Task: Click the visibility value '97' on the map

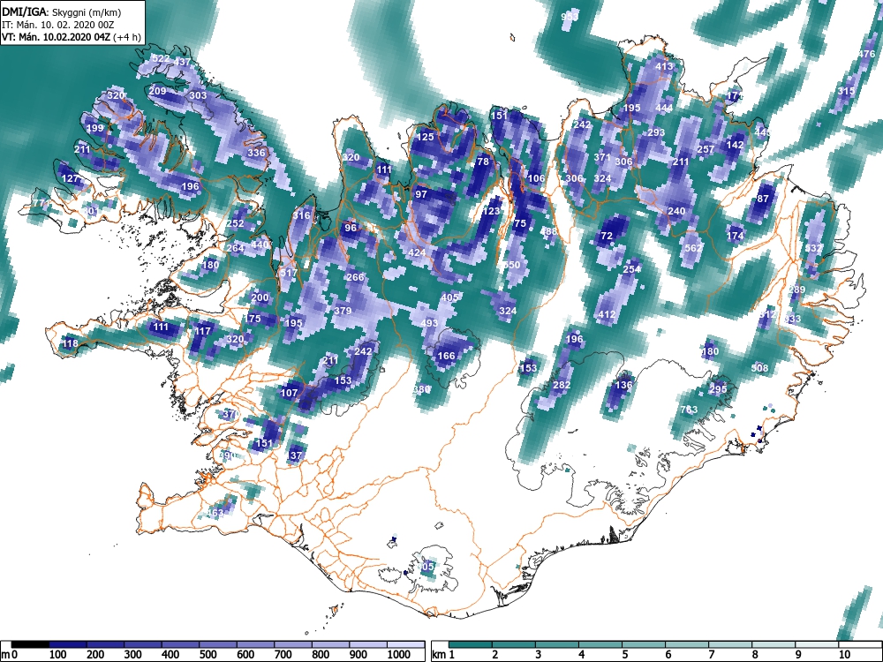Action: pyautogui.click(x=420, y=194)
